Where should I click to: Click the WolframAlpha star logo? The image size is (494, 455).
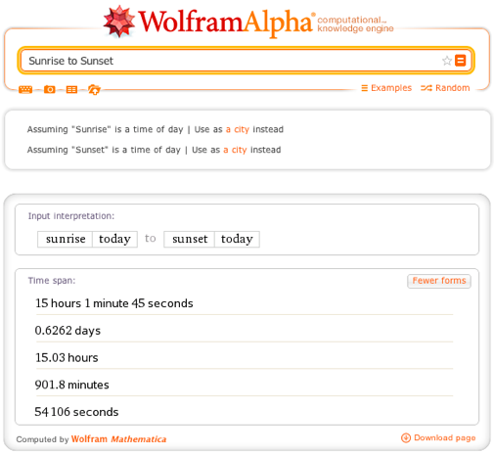119,22
